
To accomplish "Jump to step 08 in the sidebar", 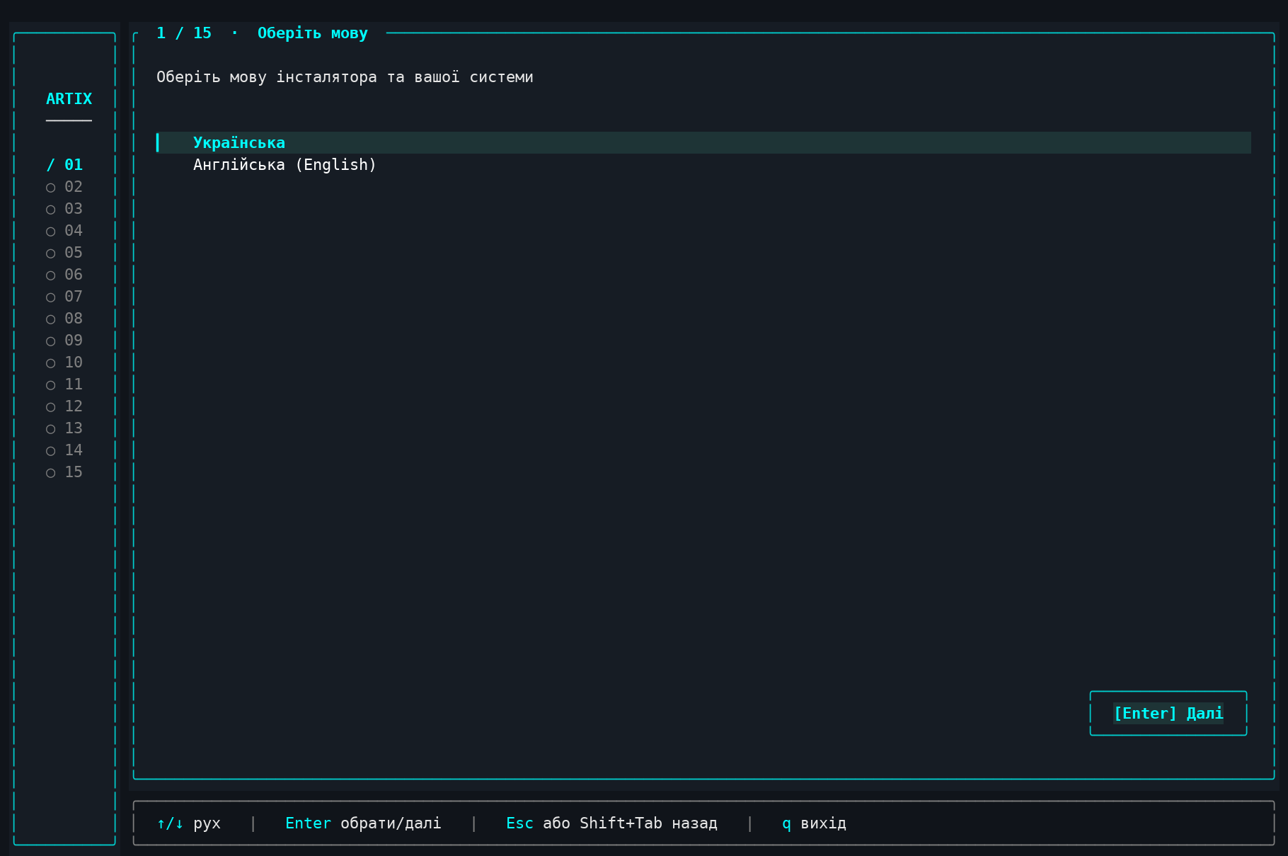I will click(64, 319).
